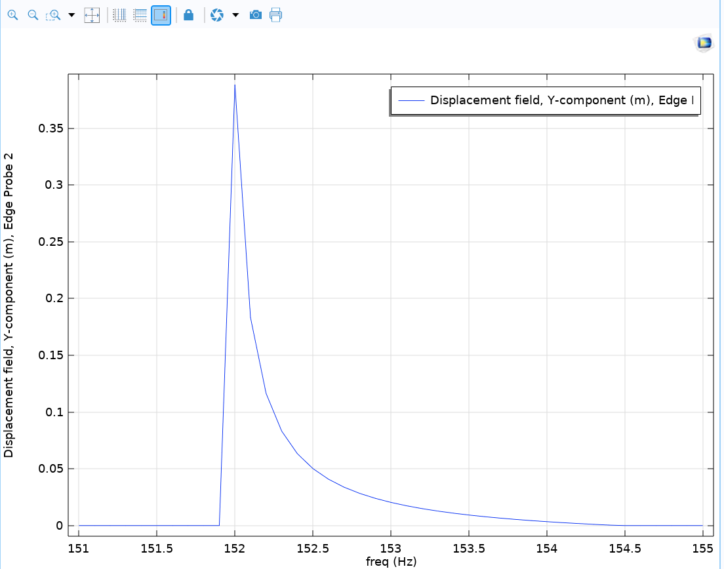Click the Zoom Extents icon
The width and height of the screenshot is (724, 569).
(92, 14)
